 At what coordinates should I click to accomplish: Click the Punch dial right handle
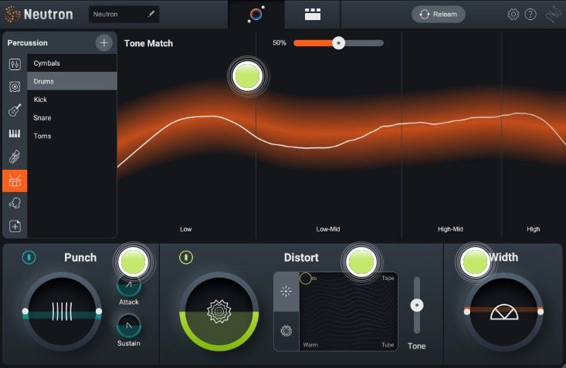[99, 312]
